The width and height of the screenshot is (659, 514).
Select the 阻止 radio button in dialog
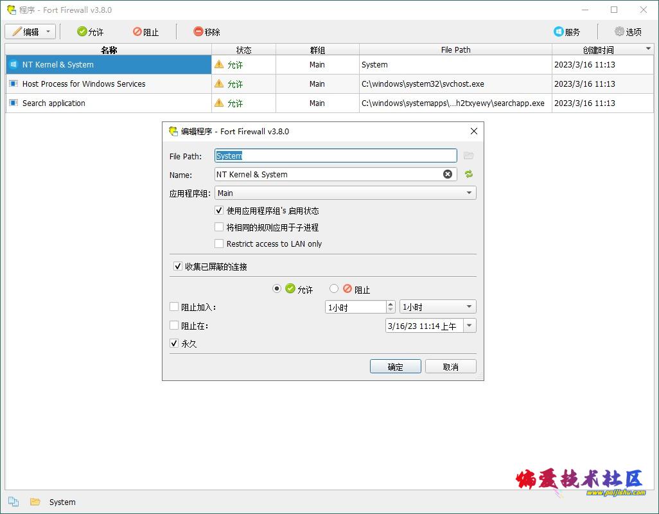[x=334, y=288]
